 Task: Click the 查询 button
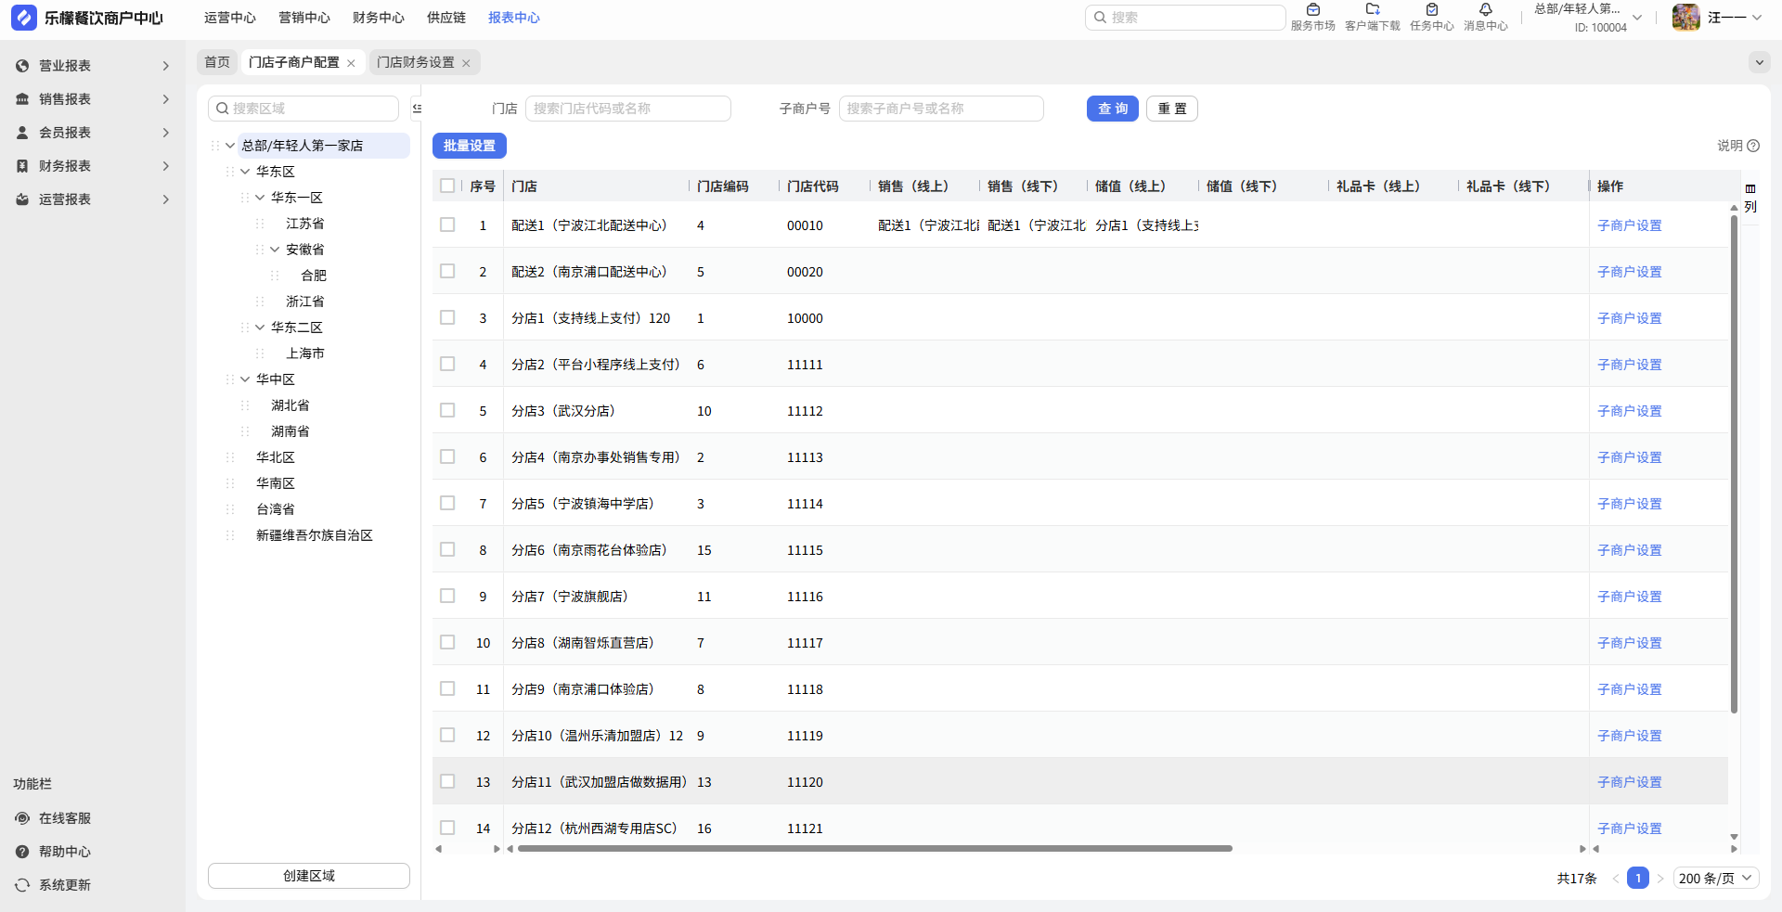tap(1113, 109)
